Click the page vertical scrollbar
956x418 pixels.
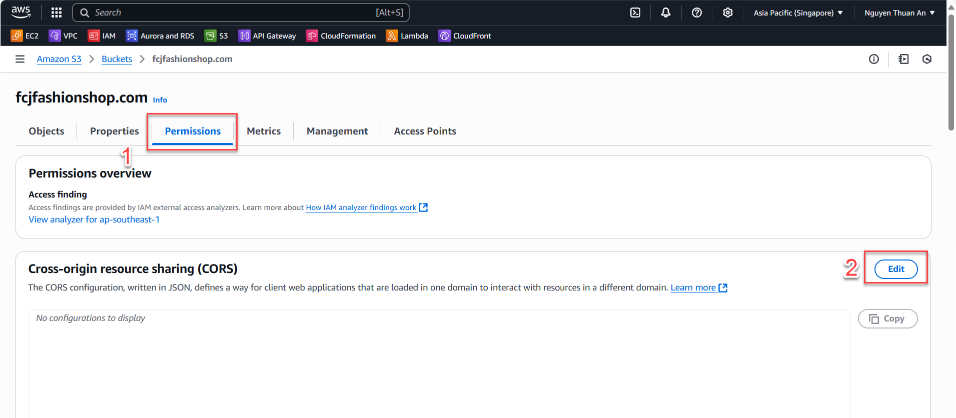[x=951, y=73]
